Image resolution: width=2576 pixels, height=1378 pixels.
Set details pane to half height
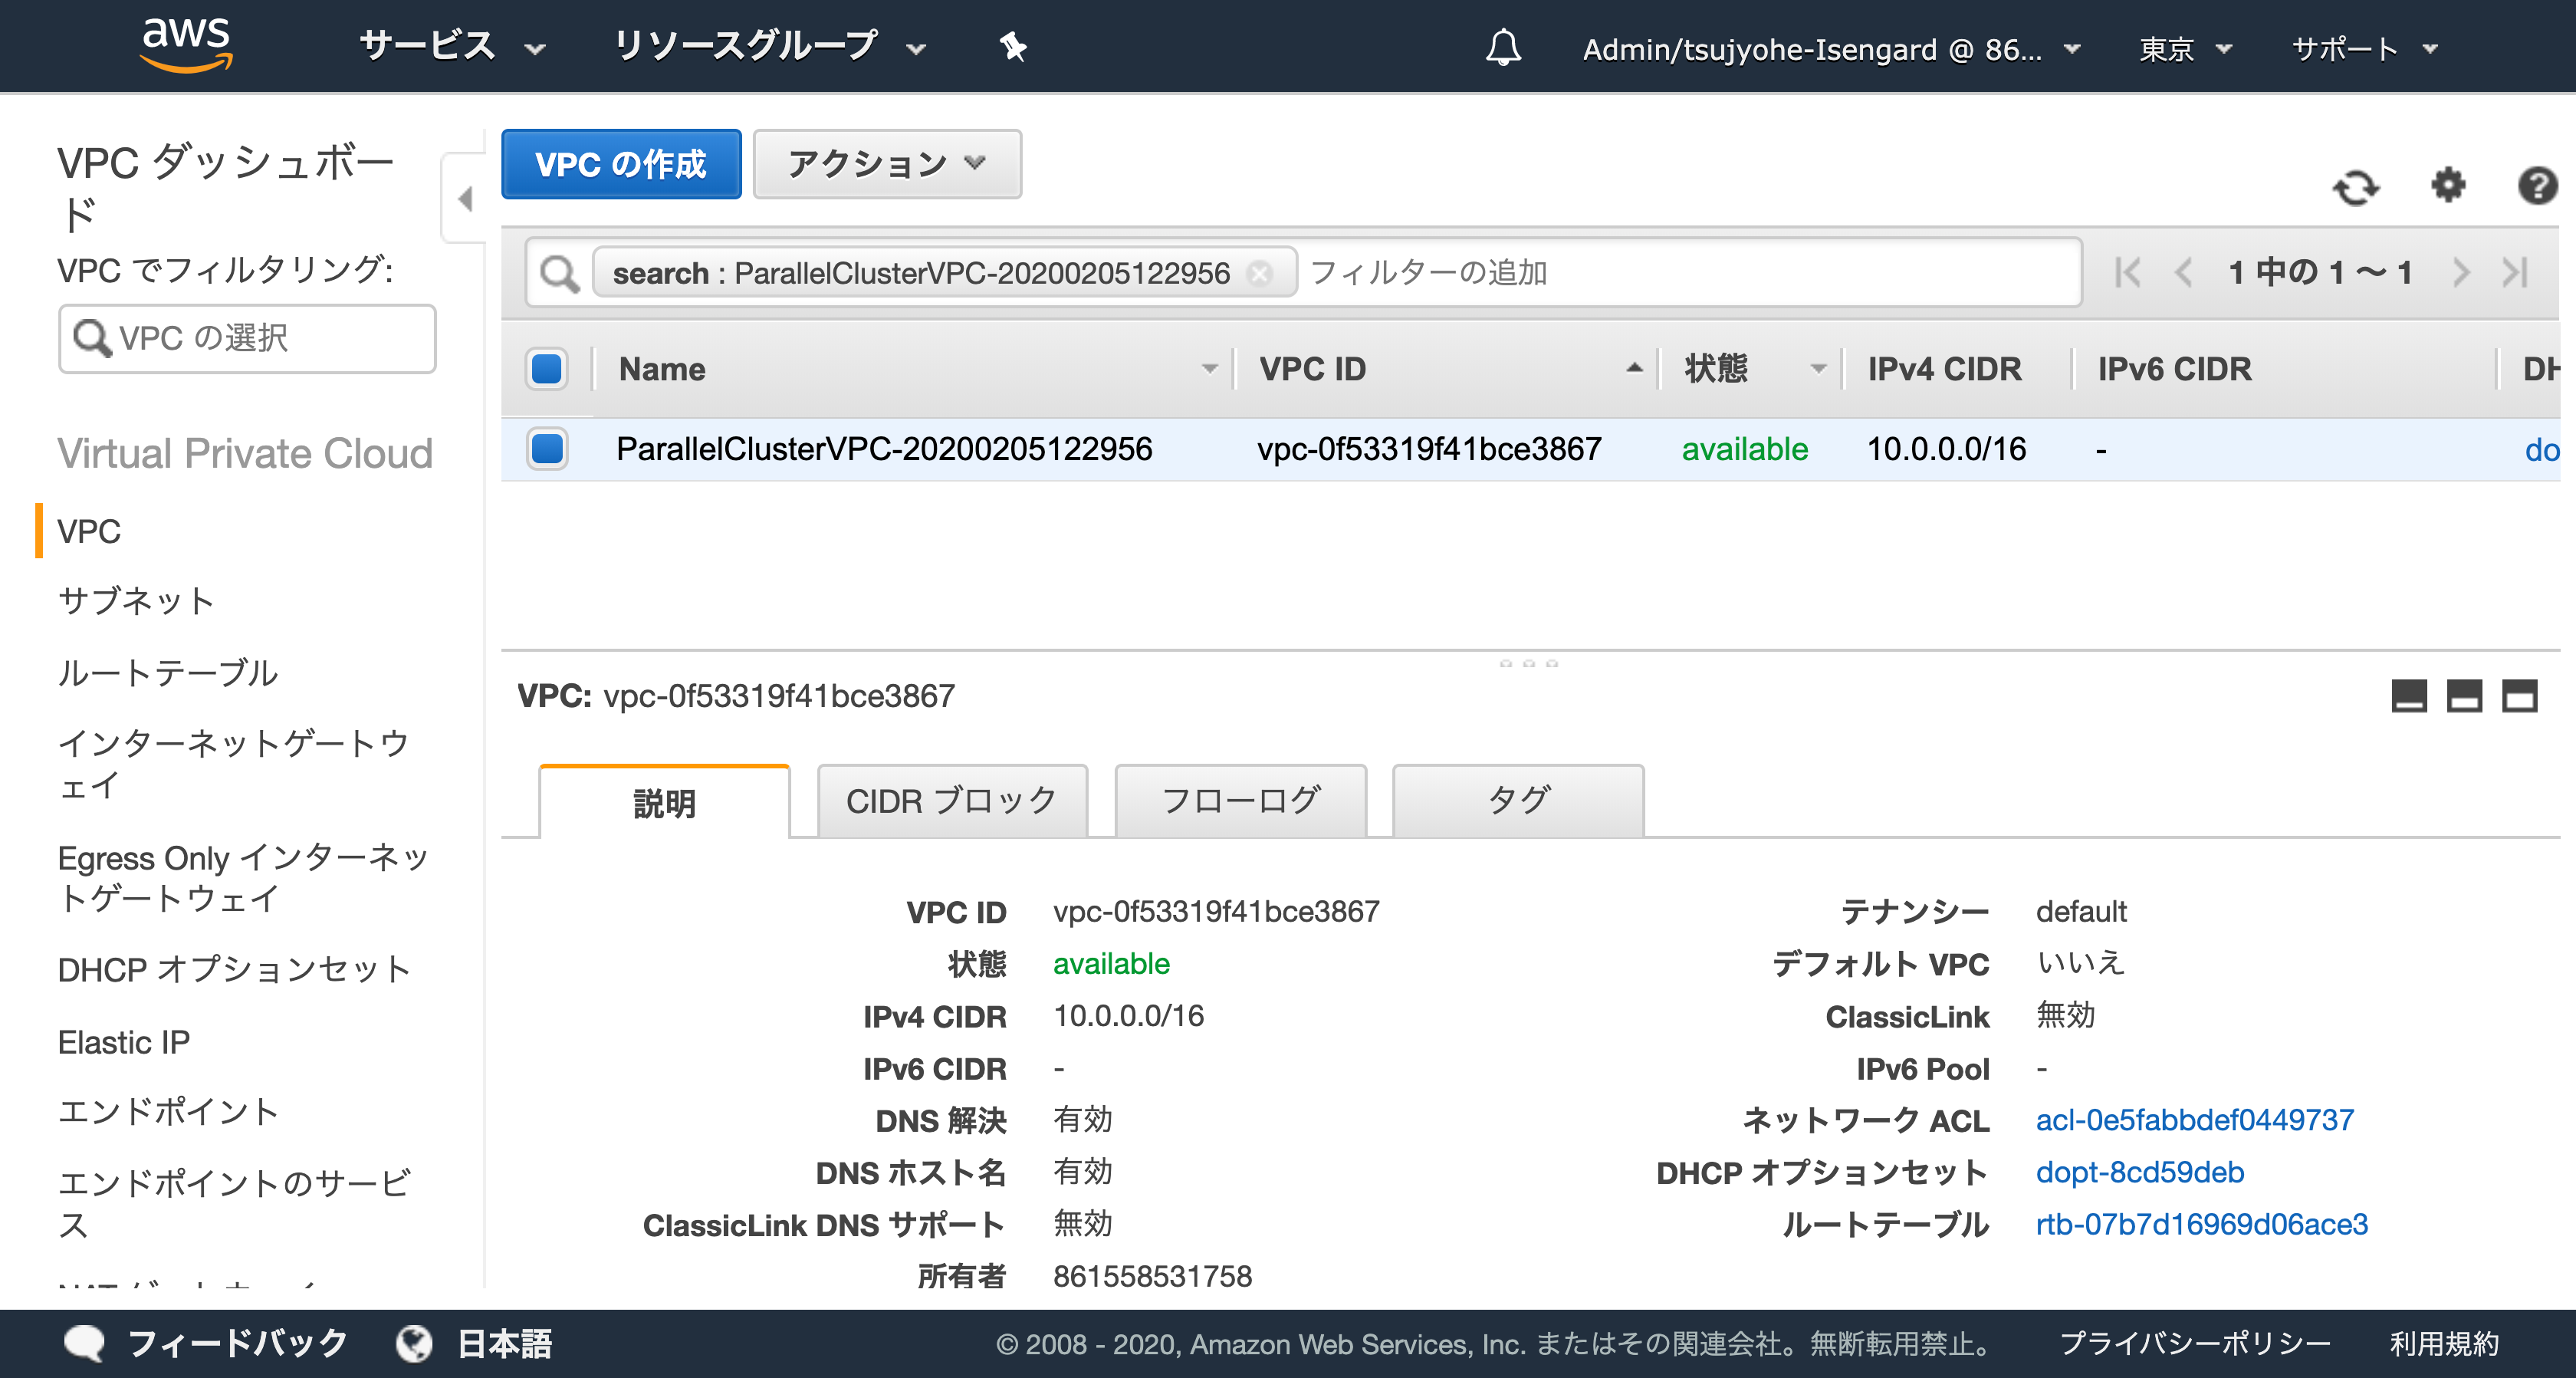(x=2464, y=695)
